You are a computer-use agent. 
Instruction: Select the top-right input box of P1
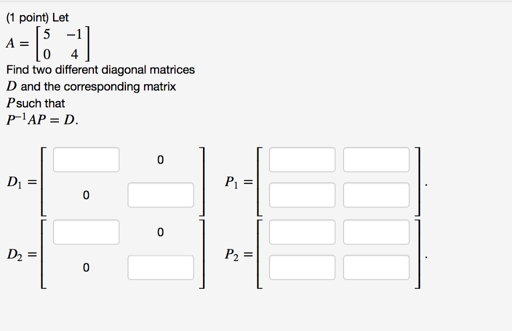click(376, 159)
